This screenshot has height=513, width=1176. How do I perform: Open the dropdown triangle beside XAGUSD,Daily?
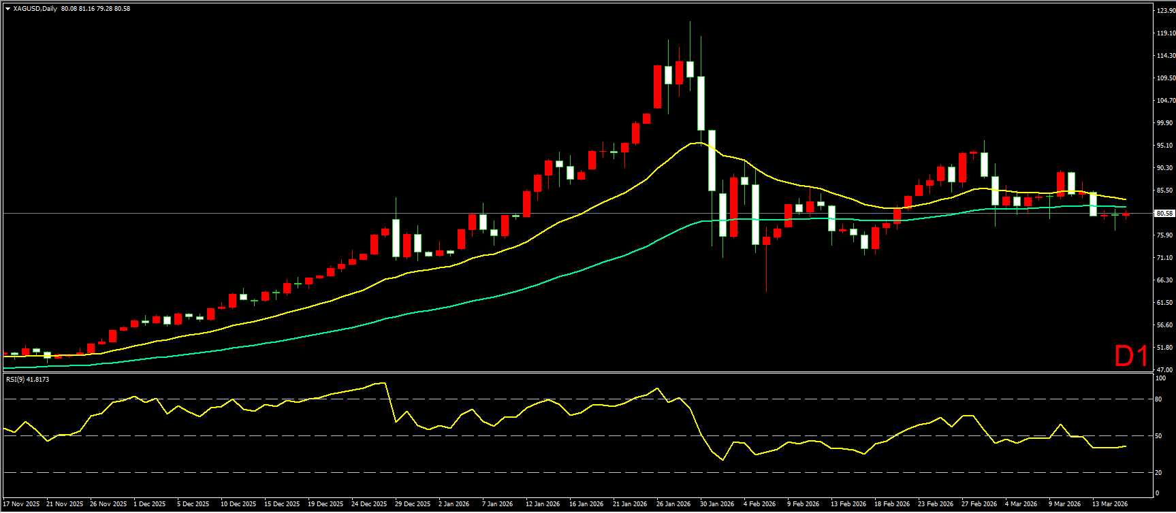(7, 9)
